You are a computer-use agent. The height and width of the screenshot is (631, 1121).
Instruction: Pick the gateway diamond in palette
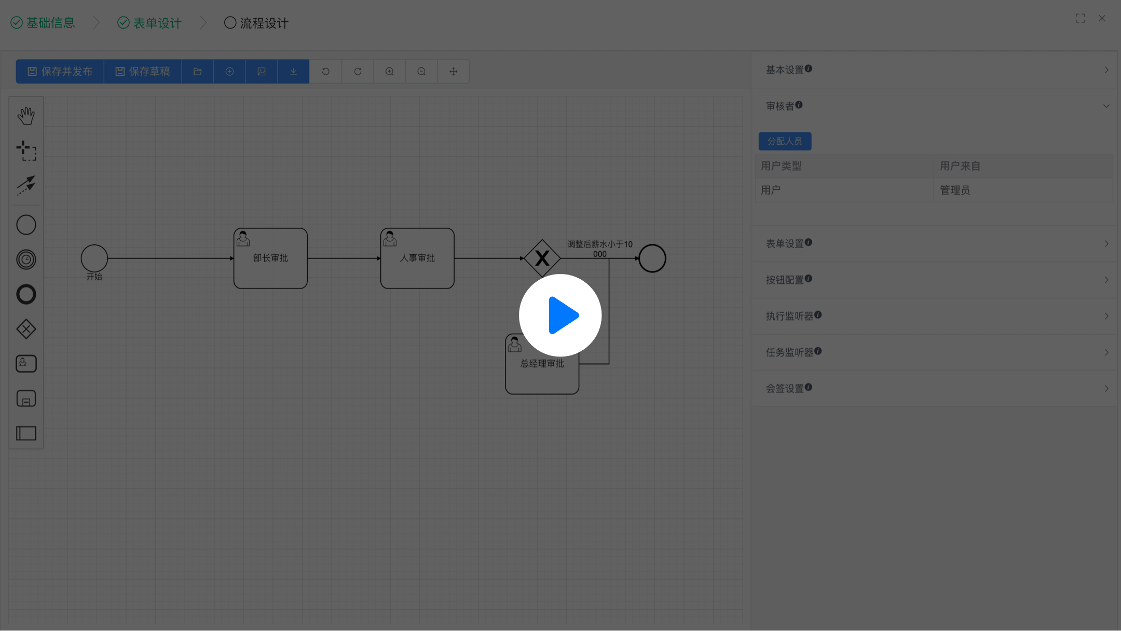tap(26, 329)
